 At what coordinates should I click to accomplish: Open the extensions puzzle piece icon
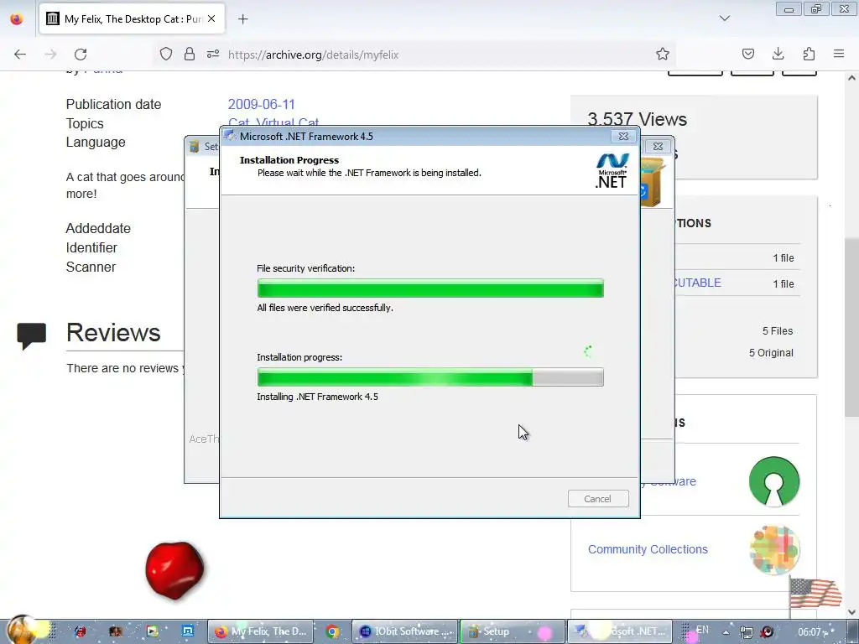809,54
